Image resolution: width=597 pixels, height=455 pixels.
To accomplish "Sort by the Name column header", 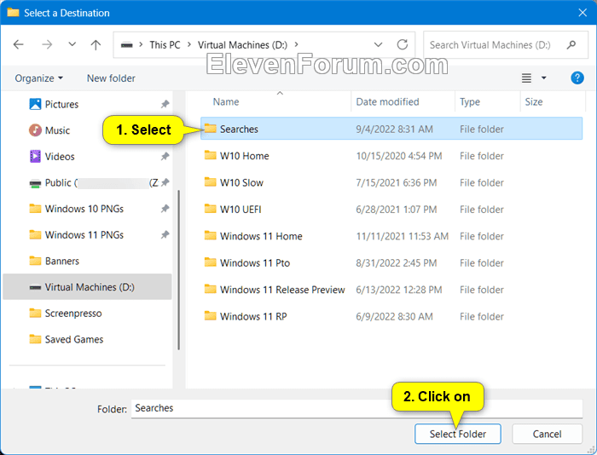I will pos(226,102).
